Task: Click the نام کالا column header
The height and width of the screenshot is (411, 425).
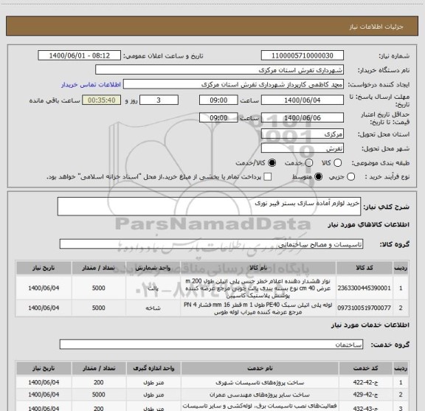Action: [258, 268]
